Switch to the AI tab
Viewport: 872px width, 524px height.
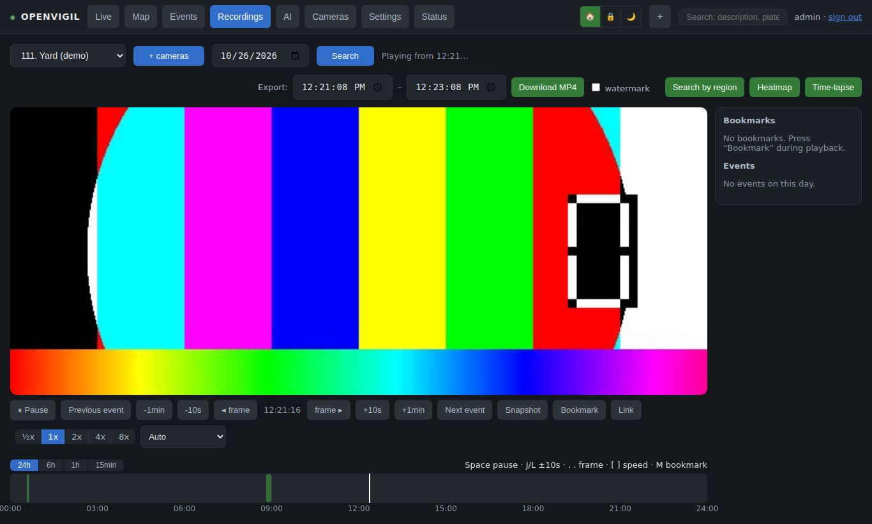[288, 17]
